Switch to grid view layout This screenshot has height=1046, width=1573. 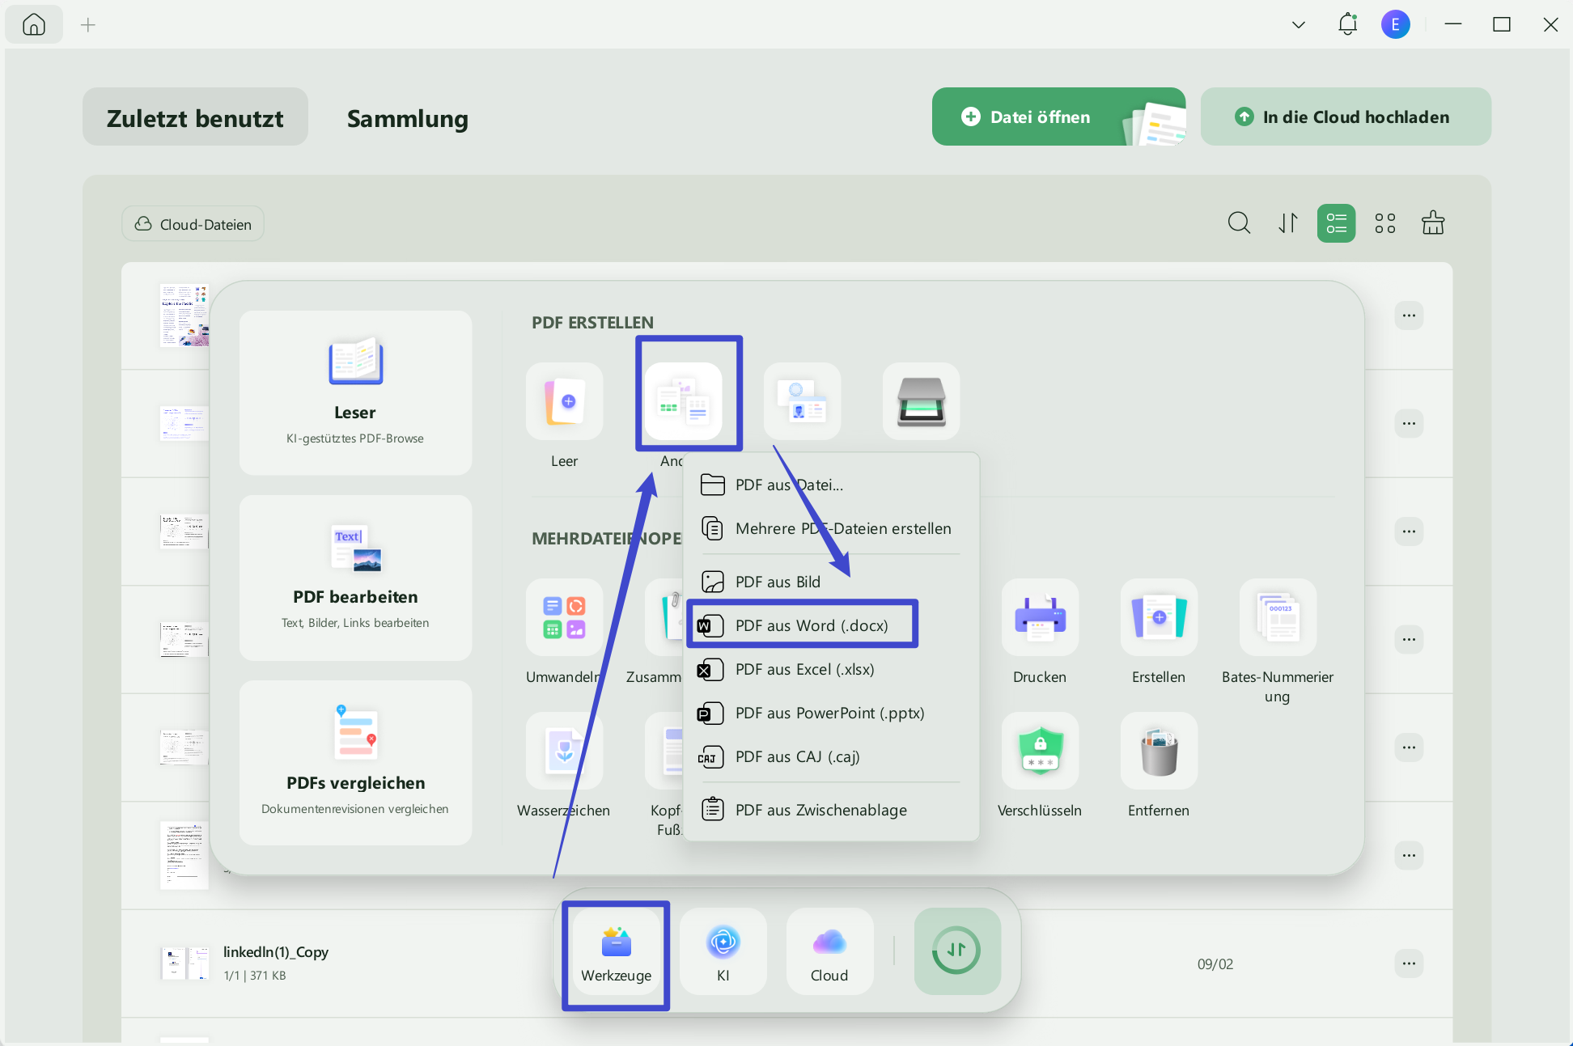pyautogui.click(x=1384, y=223)
